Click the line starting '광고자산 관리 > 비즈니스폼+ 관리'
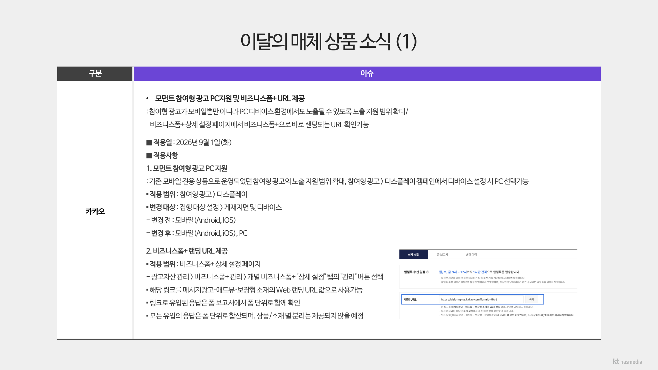Screen dimensions: 658x370 (265, 277)
